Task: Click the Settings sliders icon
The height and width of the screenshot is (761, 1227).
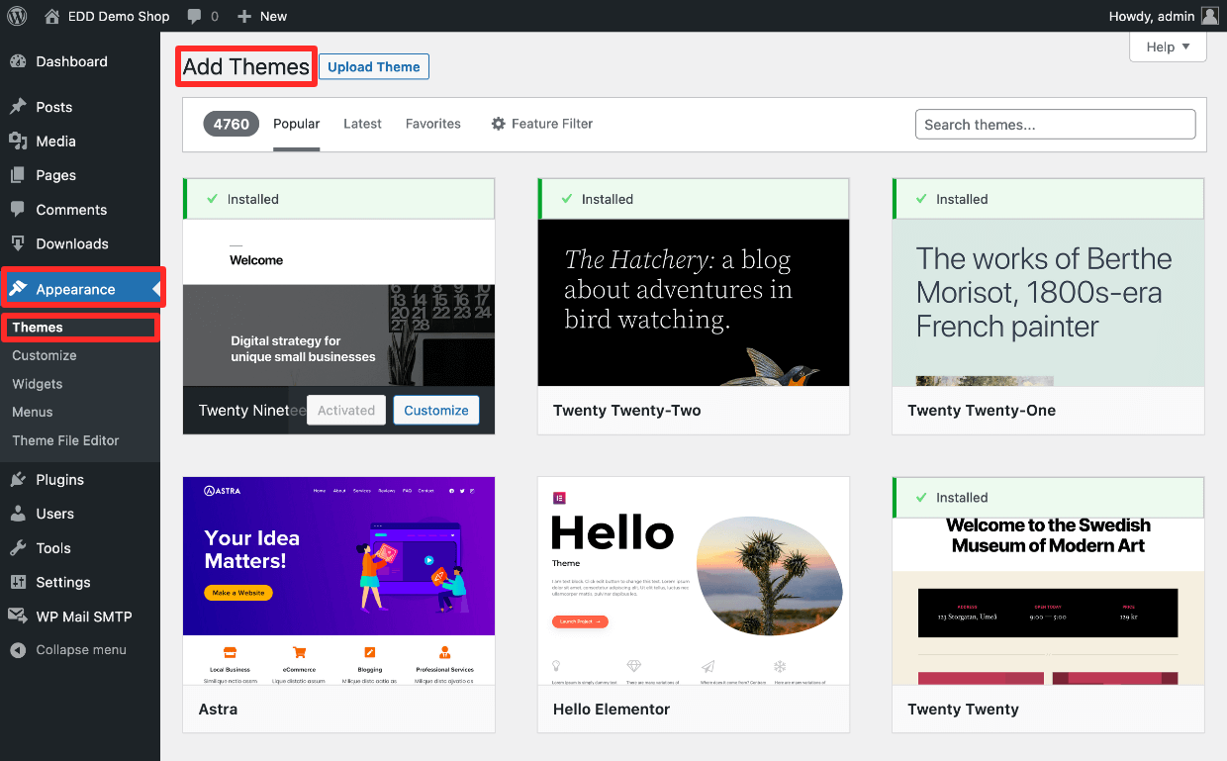Action: [18, 582]
